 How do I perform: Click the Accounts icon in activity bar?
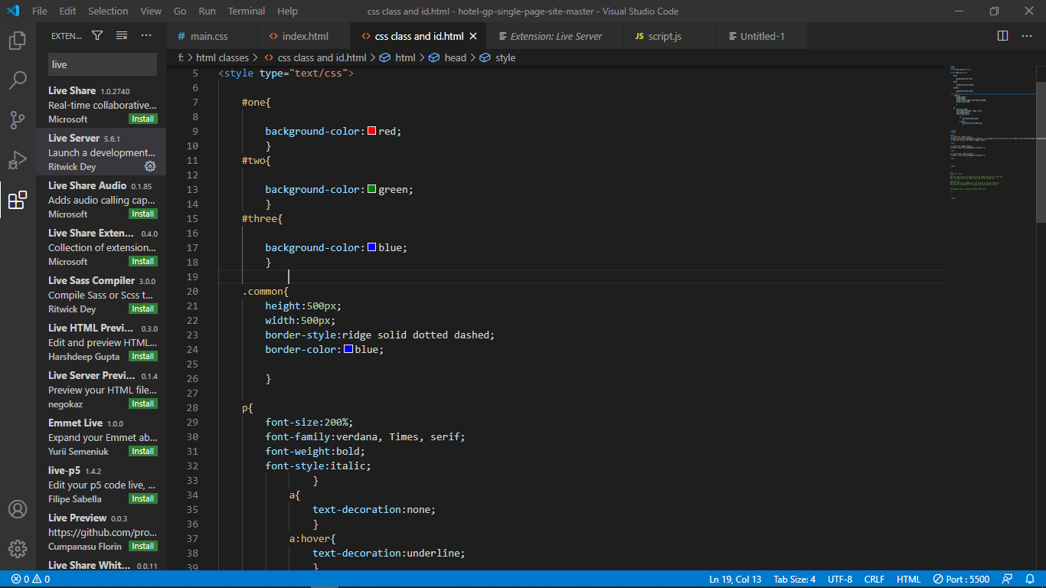tap(17, 508)
